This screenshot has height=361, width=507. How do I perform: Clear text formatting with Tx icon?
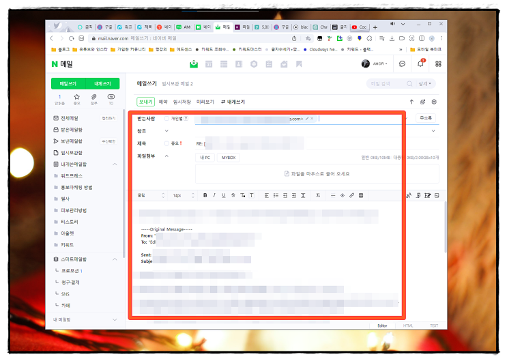[318, 195]
